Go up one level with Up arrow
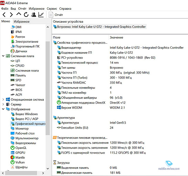 click(x=19, y=14)
